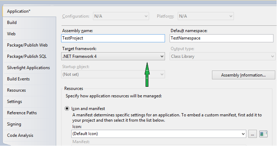Switch to the Build Events tab
Viewport: 277px width, 146px height.
(x=18, y=79)
